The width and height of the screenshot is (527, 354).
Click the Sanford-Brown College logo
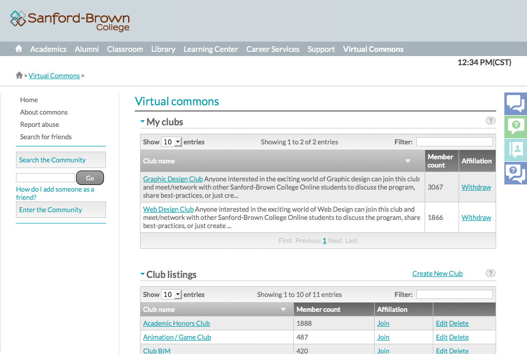pyautogui.click(x=69, y=21)
